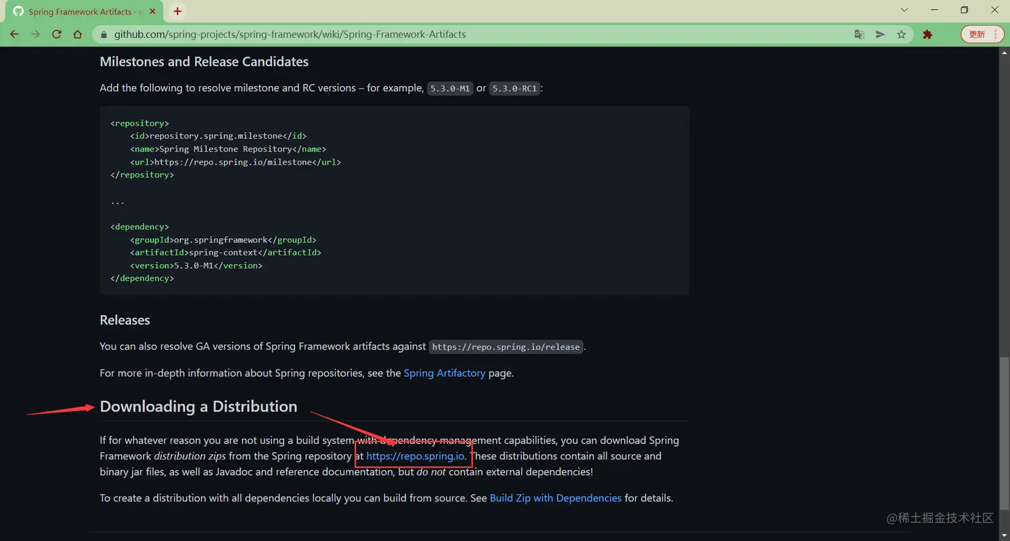The width and height of the screenshot is (1010, 541).
Task: Click the github.com address bar URL
Action: point(290,34)
